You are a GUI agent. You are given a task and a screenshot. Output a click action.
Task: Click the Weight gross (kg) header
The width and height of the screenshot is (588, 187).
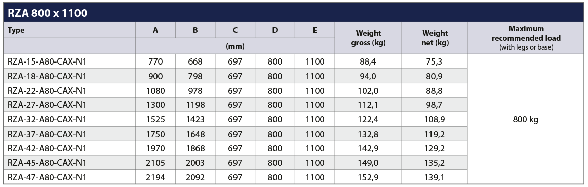click(x=368, y=38)
